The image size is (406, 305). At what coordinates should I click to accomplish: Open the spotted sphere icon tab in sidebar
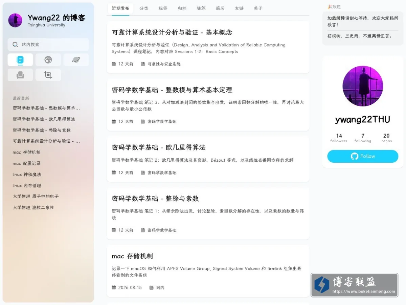48,60
